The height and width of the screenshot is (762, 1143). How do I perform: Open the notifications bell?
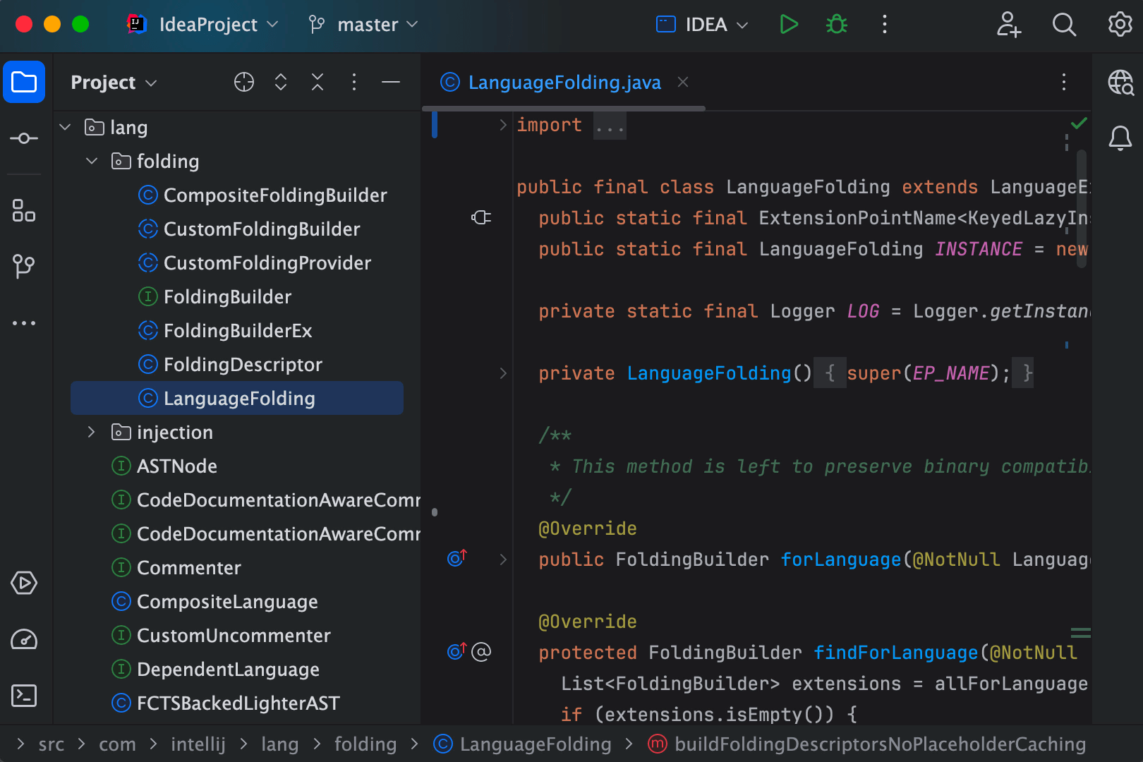pyautogui.click(x=1120, y=138)
